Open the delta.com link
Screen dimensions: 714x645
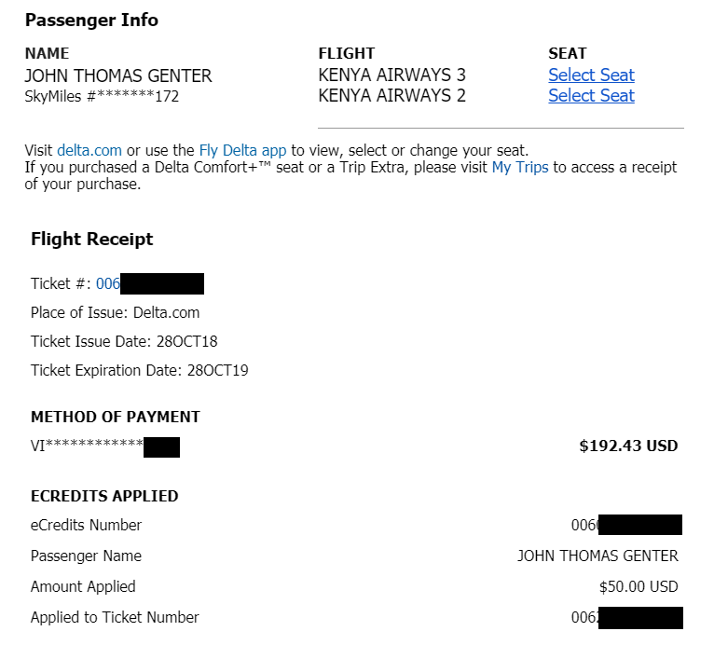pyautogui.click(x=89, y=150)
